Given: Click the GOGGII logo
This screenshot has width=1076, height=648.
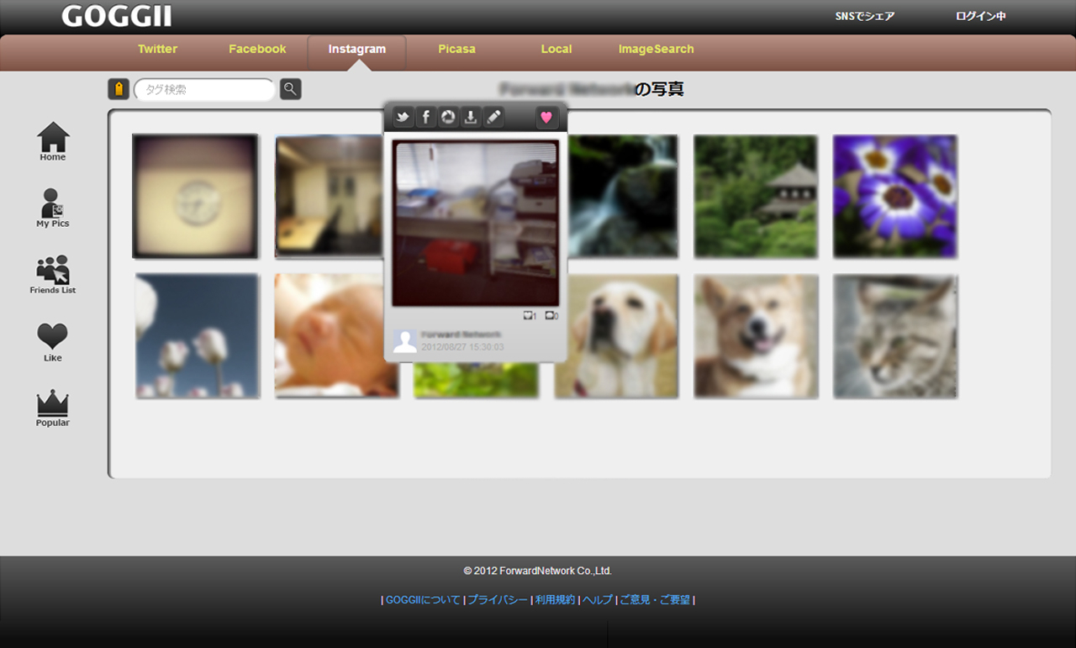Looking at the screenshot, I should [x=116, y=16].
